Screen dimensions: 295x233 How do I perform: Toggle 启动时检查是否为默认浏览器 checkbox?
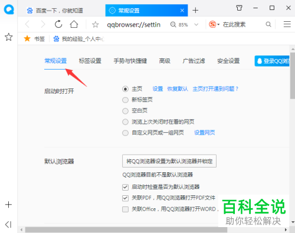125,187
